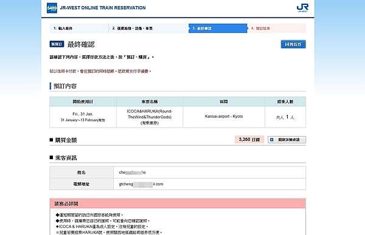Expand purchase amount detail info button
Viewport: 365px width, 235px height.
tap(287, 140)
